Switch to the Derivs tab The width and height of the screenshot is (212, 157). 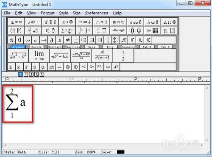click(x=36, y=47)
